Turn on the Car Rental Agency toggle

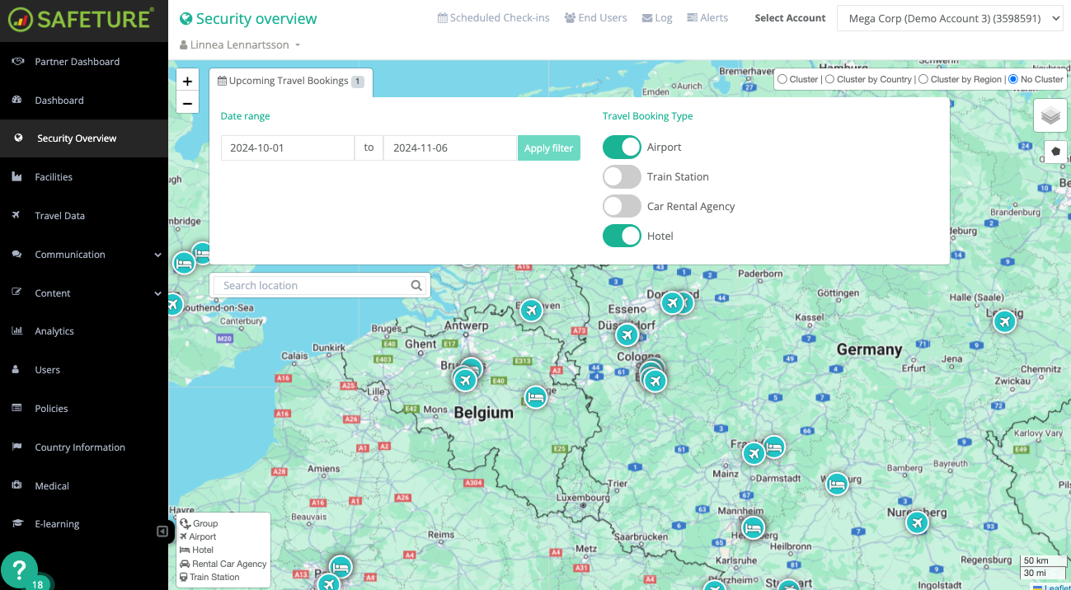(622, 206)
